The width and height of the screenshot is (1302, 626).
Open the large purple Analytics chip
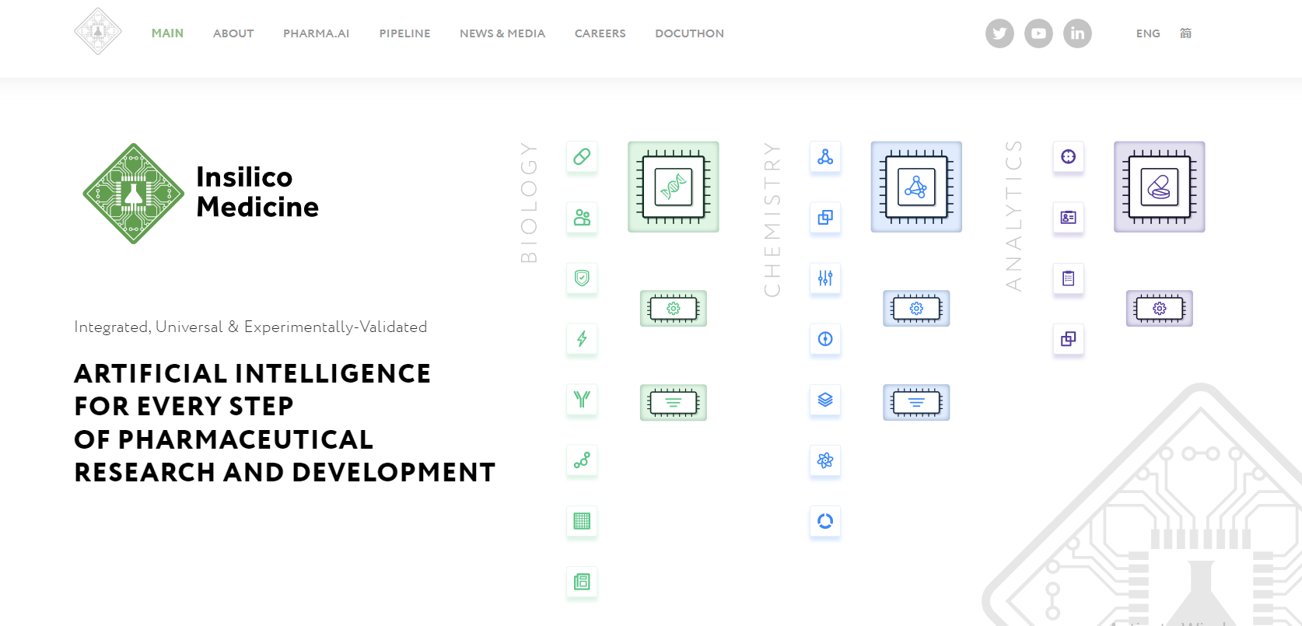point(1159,187)
